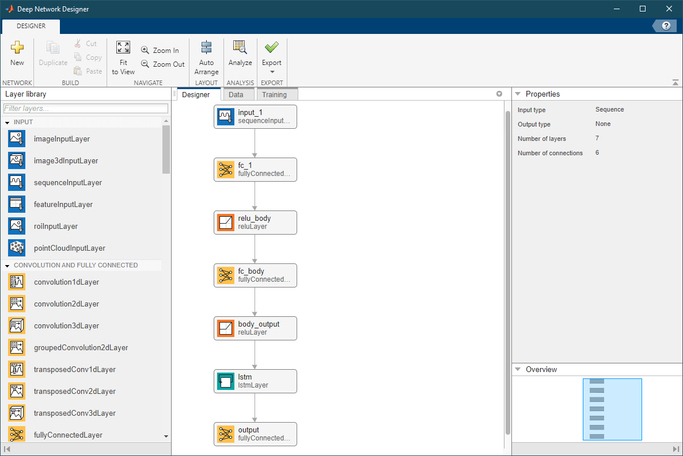This screenshot has height=456, width=683.
Task: Click the Output type label
Action: pyautogui.click(x=534, y=124)
